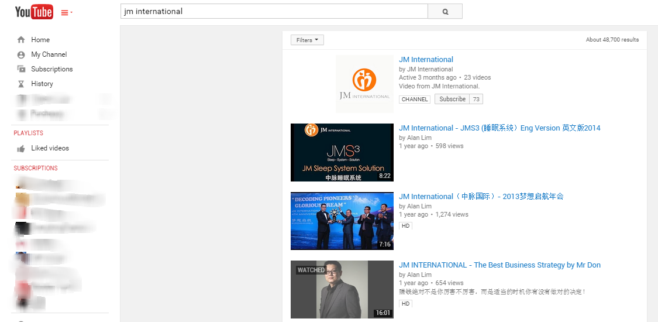This screenshot has width=658, height=322.
Task: Focus the search box containing 'jm international'
Action: pyautogui.click(x=274, y=12)
